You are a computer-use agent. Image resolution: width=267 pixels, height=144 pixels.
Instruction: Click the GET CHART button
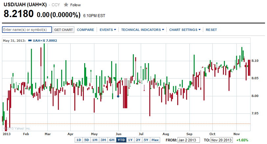point(63,30)
